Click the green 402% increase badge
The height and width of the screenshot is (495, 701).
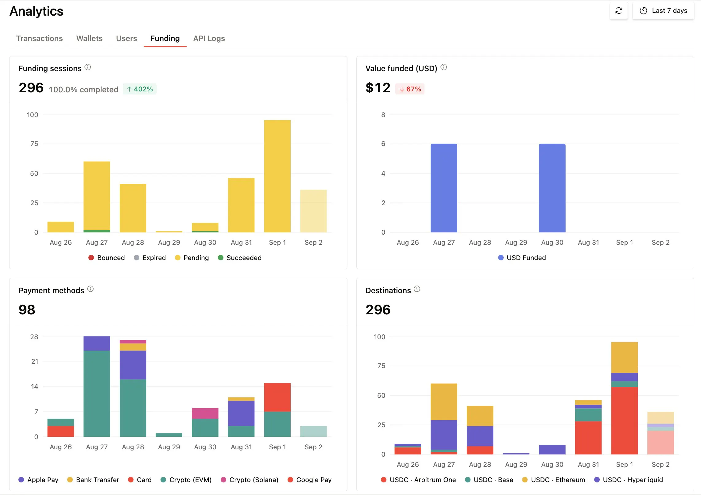coord(140,89)
